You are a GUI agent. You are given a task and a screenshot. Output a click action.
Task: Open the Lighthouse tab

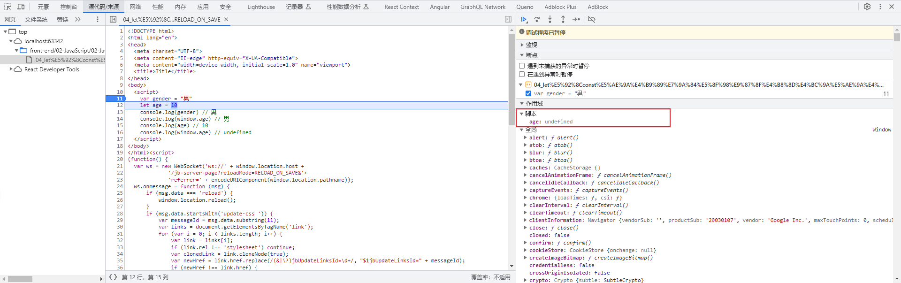(261, 7)
